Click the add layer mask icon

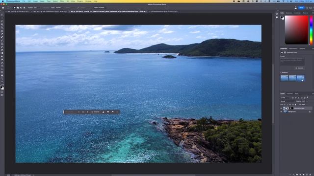pyautogui.click(x=297, y=175)
